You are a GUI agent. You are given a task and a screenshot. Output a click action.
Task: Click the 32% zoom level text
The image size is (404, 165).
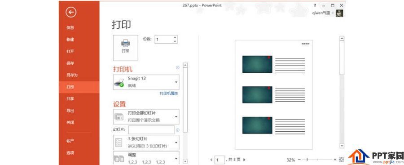pos(290,160)
